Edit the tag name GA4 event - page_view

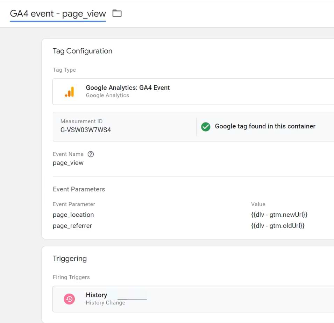click(58, 14)
